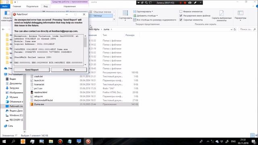Click red record app icon in taskbar

tap(60, 141)
